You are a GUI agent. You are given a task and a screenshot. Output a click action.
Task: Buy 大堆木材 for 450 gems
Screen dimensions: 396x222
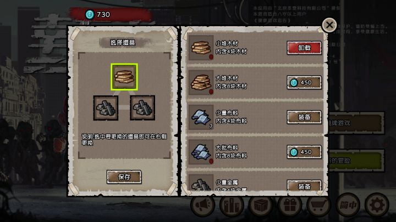[304, 82]
